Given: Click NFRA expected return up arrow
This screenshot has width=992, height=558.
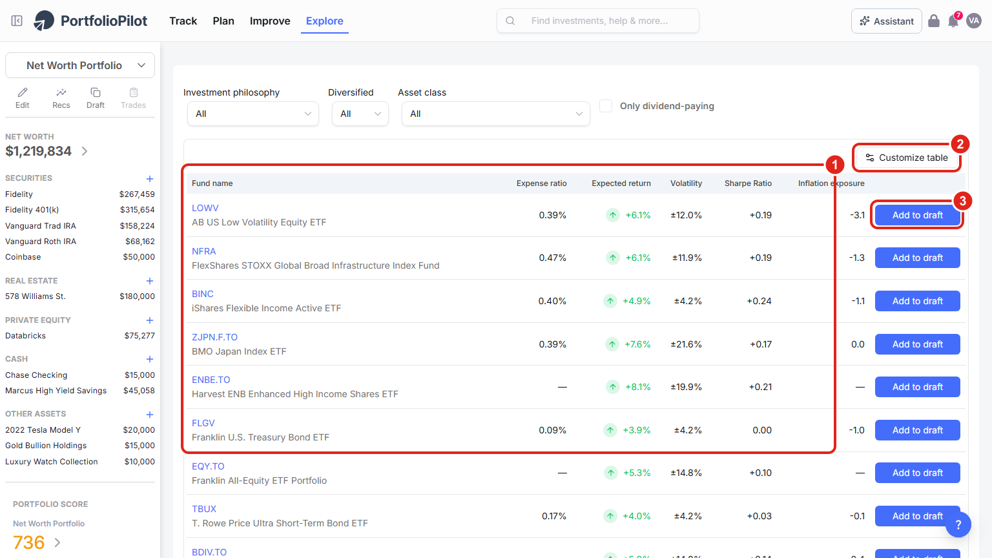Looking at the screenshot, I should pos(613,258).
